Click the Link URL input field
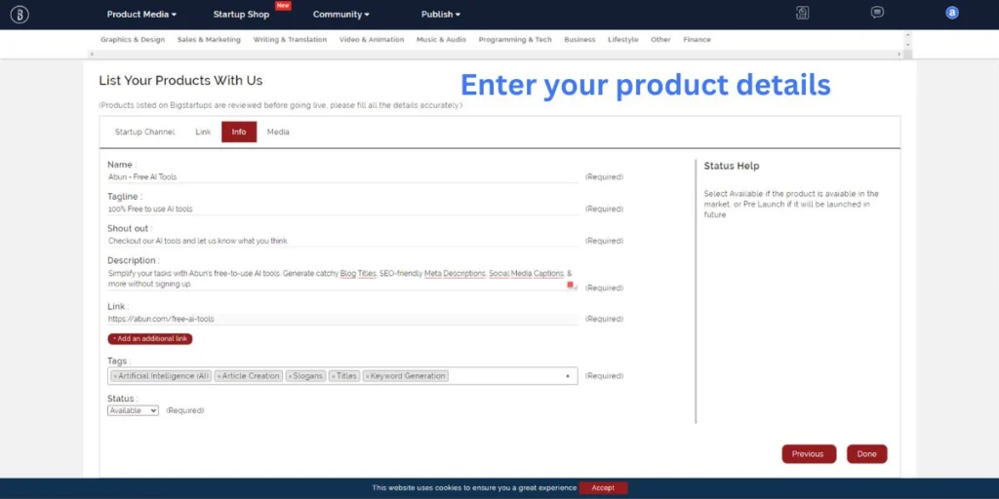The height and width of the screenshot is (499, 999). pyautogui.click(x=342, y=319)
